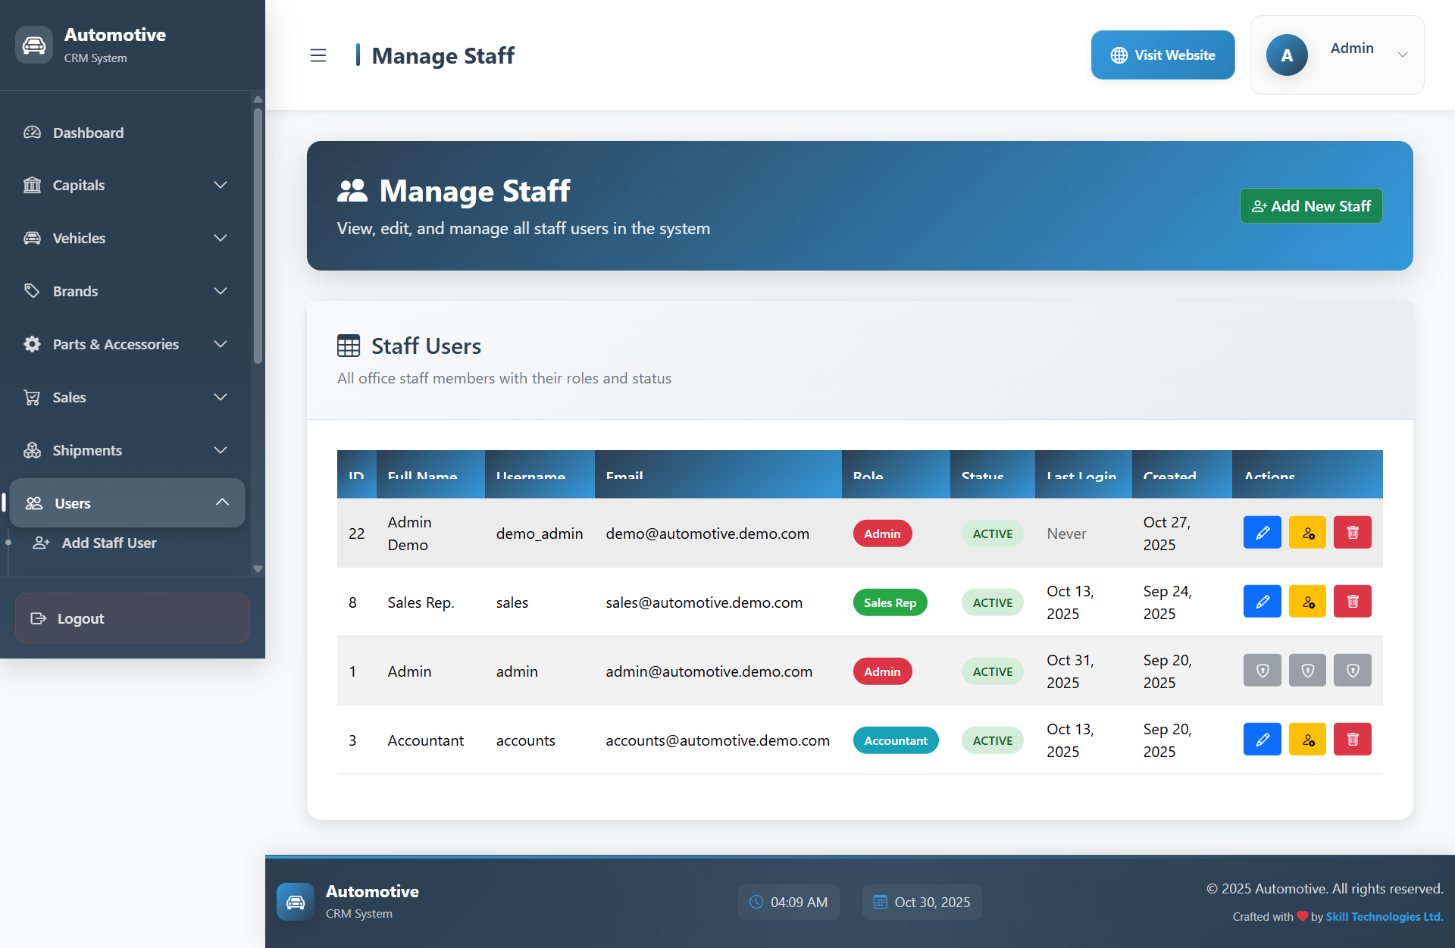Click the hamburger menu icon
The image size is (1455, 948).
318,55
